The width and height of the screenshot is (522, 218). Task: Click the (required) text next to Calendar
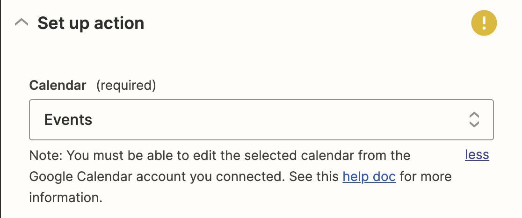[x=126, y=86]
